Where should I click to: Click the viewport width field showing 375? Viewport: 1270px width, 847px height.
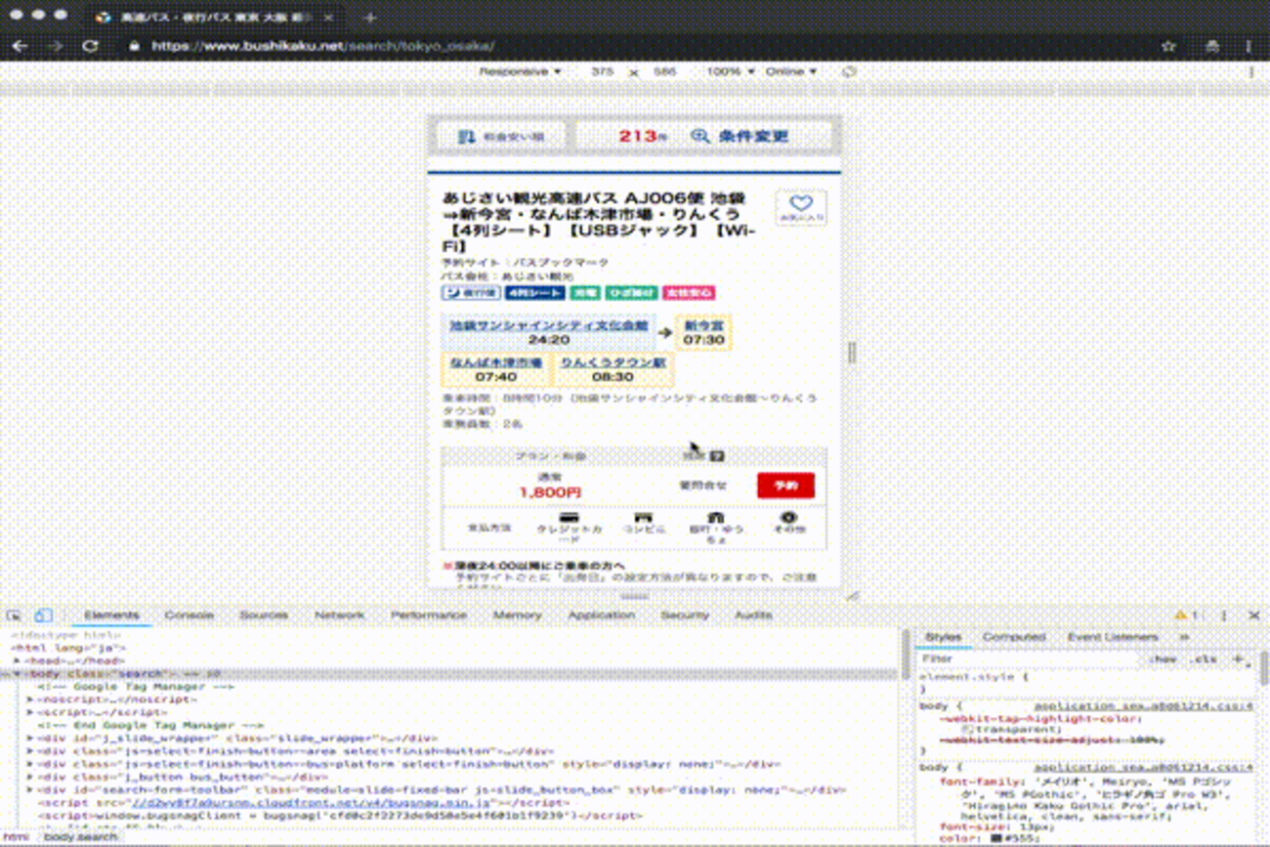tap(603, 72)
